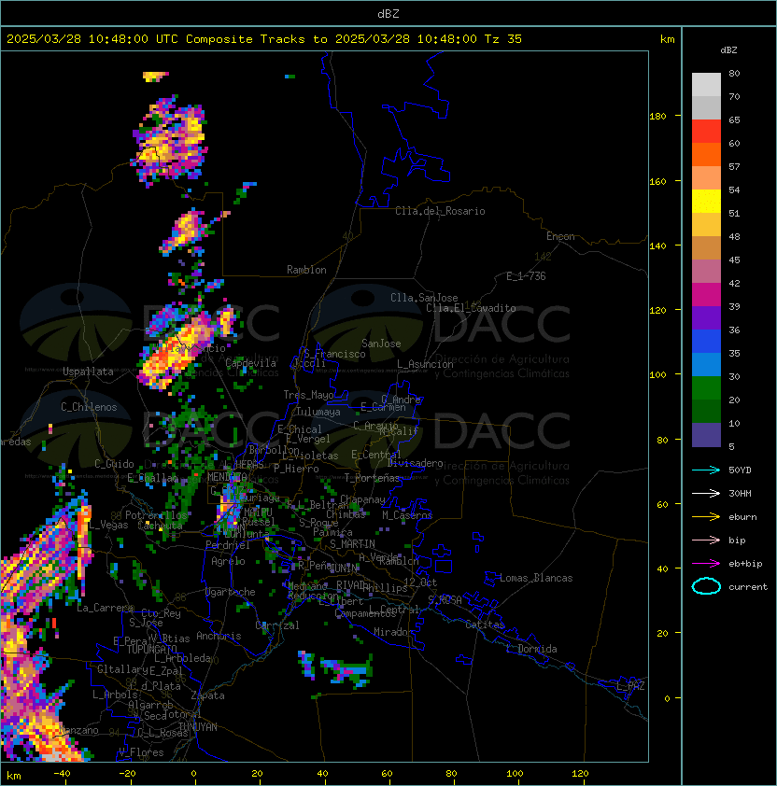777x786 pixels.
Task: Click the Encon place label
Action: coord(560,236)
